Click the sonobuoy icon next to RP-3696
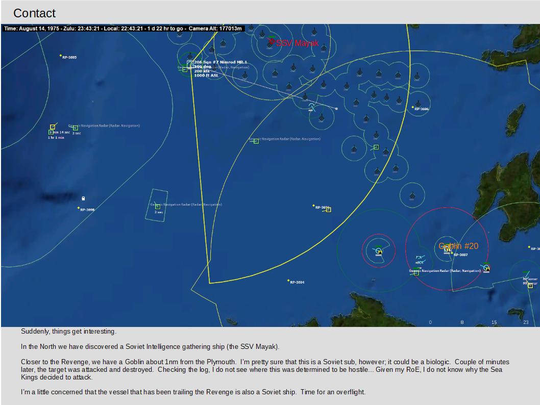 click(x=418, y=104)
